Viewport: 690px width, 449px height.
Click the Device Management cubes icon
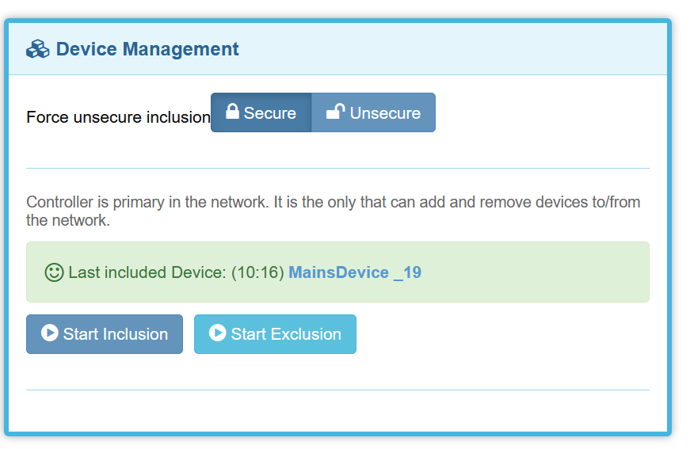point(37,49)
